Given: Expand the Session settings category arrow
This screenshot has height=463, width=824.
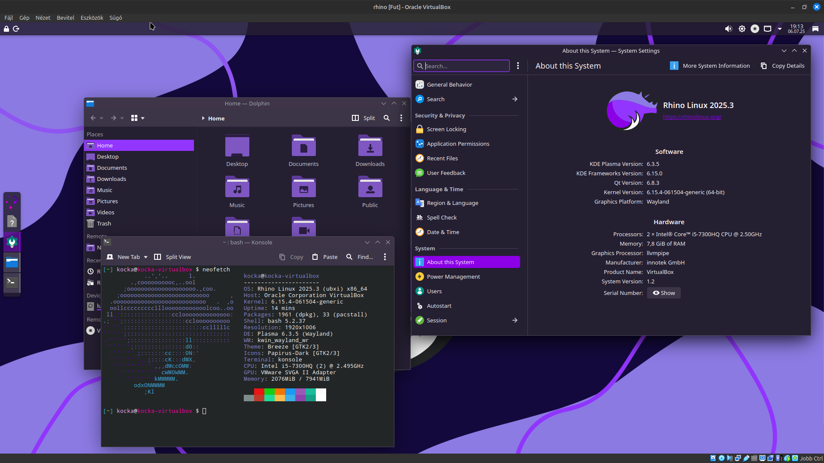Looking at the screenshot, I should coord(515,320).
